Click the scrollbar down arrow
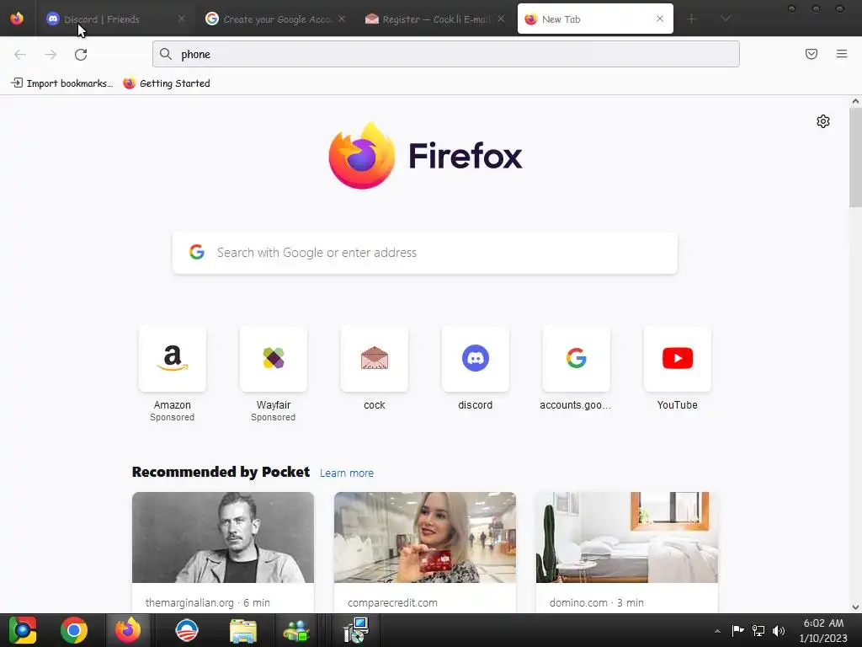 pos(855,607)
